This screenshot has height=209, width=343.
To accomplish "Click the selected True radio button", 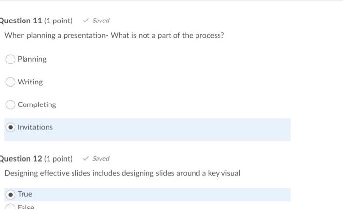I will [x=11, y=194].
